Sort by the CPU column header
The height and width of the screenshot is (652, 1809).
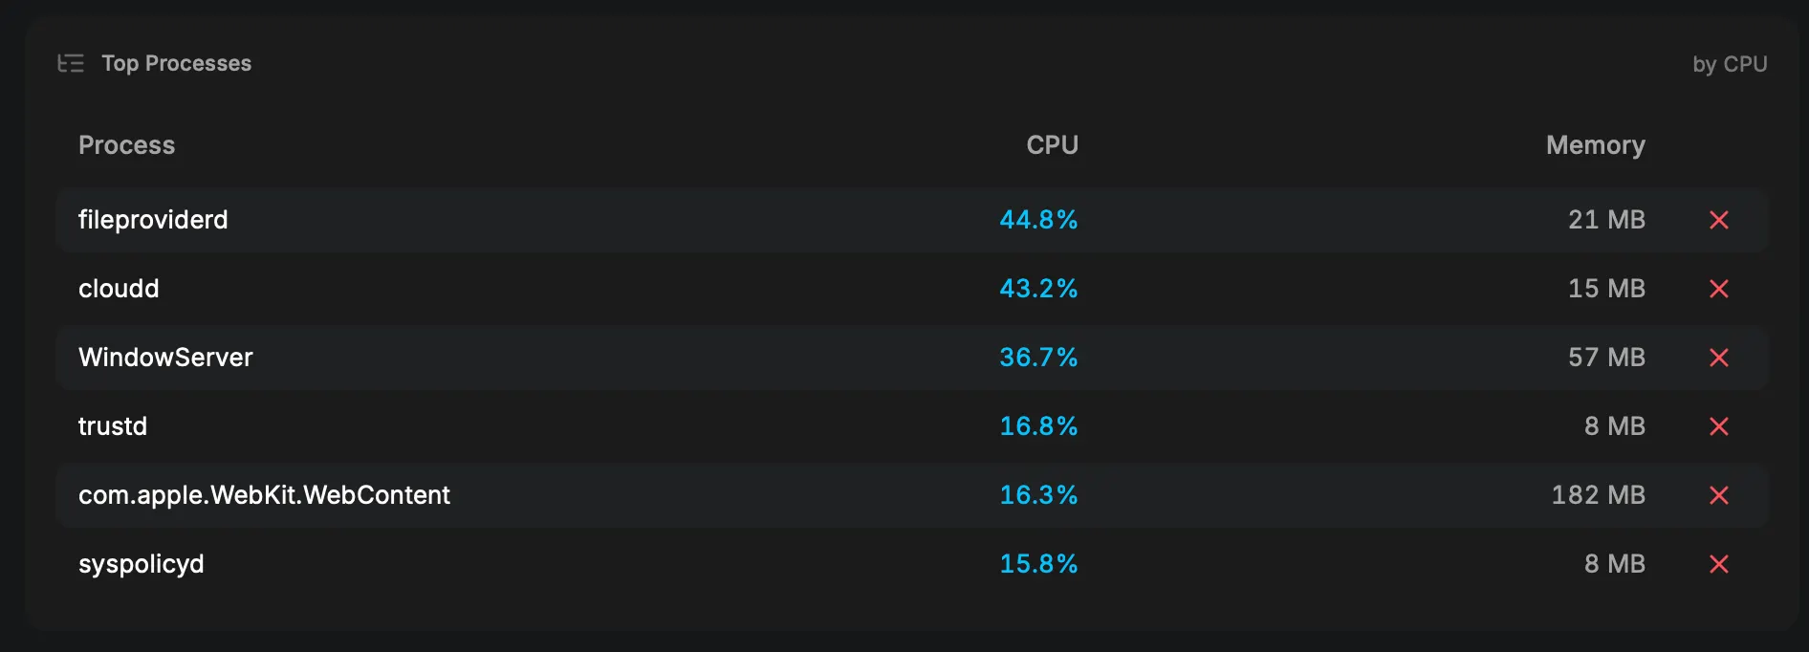(1053, 145)
